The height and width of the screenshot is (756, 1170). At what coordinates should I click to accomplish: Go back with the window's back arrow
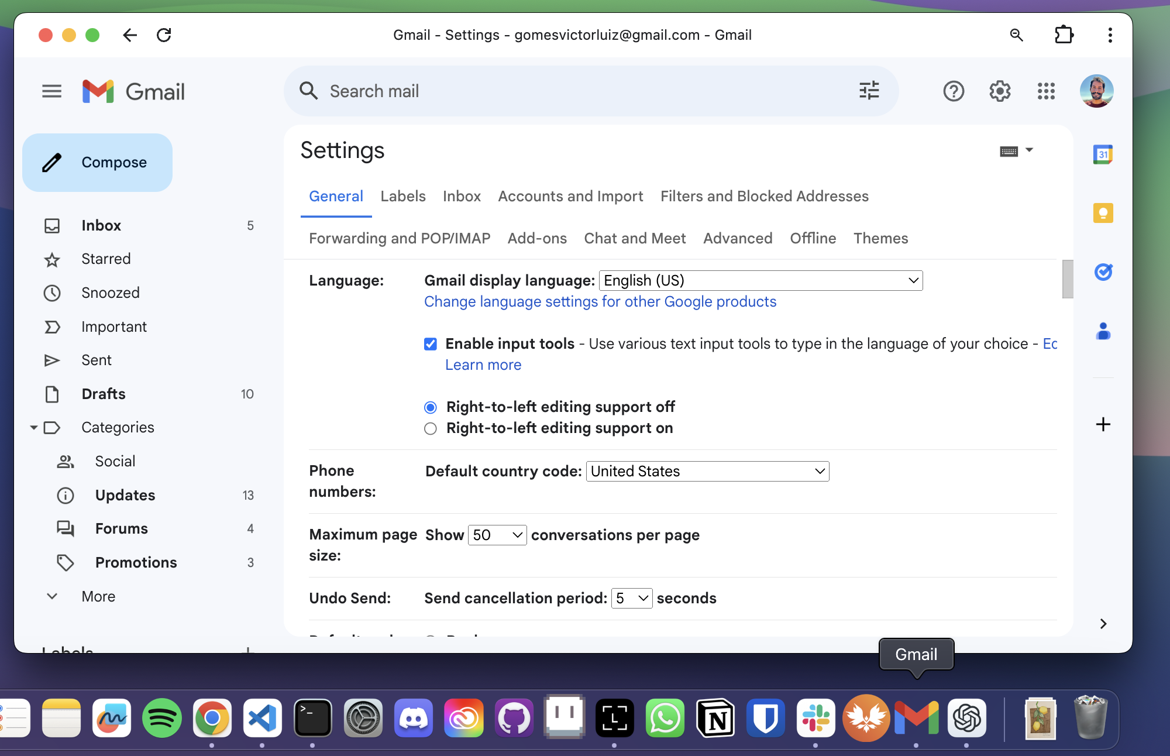130,35
